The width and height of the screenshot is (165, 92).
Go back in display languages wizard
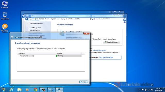[12, 37]
